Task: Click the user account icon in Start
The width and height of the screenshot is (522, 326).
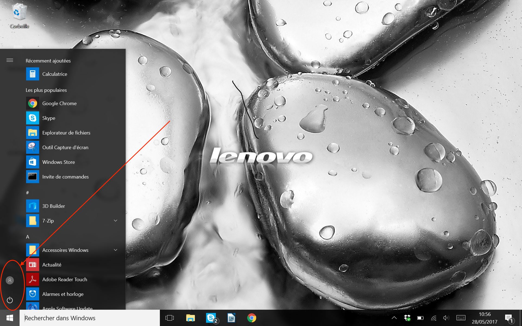Action: 10,280
